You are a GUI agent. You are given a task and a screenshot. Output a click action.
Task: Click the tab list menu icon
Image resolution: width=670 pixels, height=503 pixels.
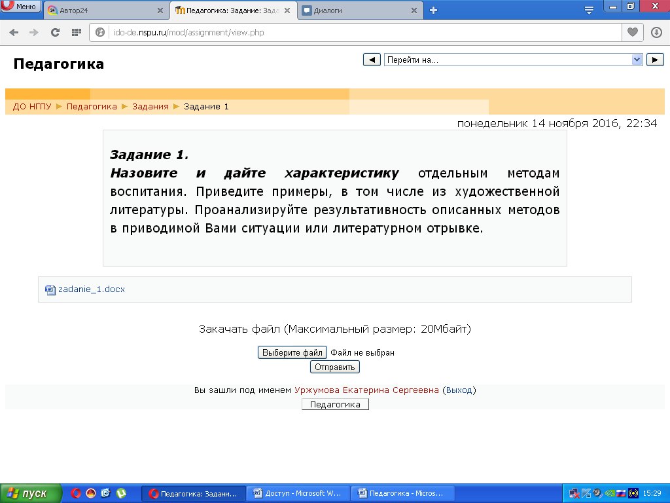[589, 10]
